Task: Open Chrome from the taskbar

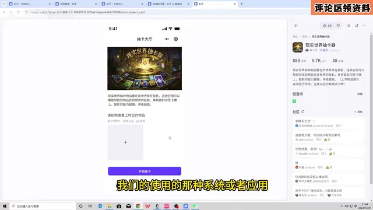Action: point(138,206)
